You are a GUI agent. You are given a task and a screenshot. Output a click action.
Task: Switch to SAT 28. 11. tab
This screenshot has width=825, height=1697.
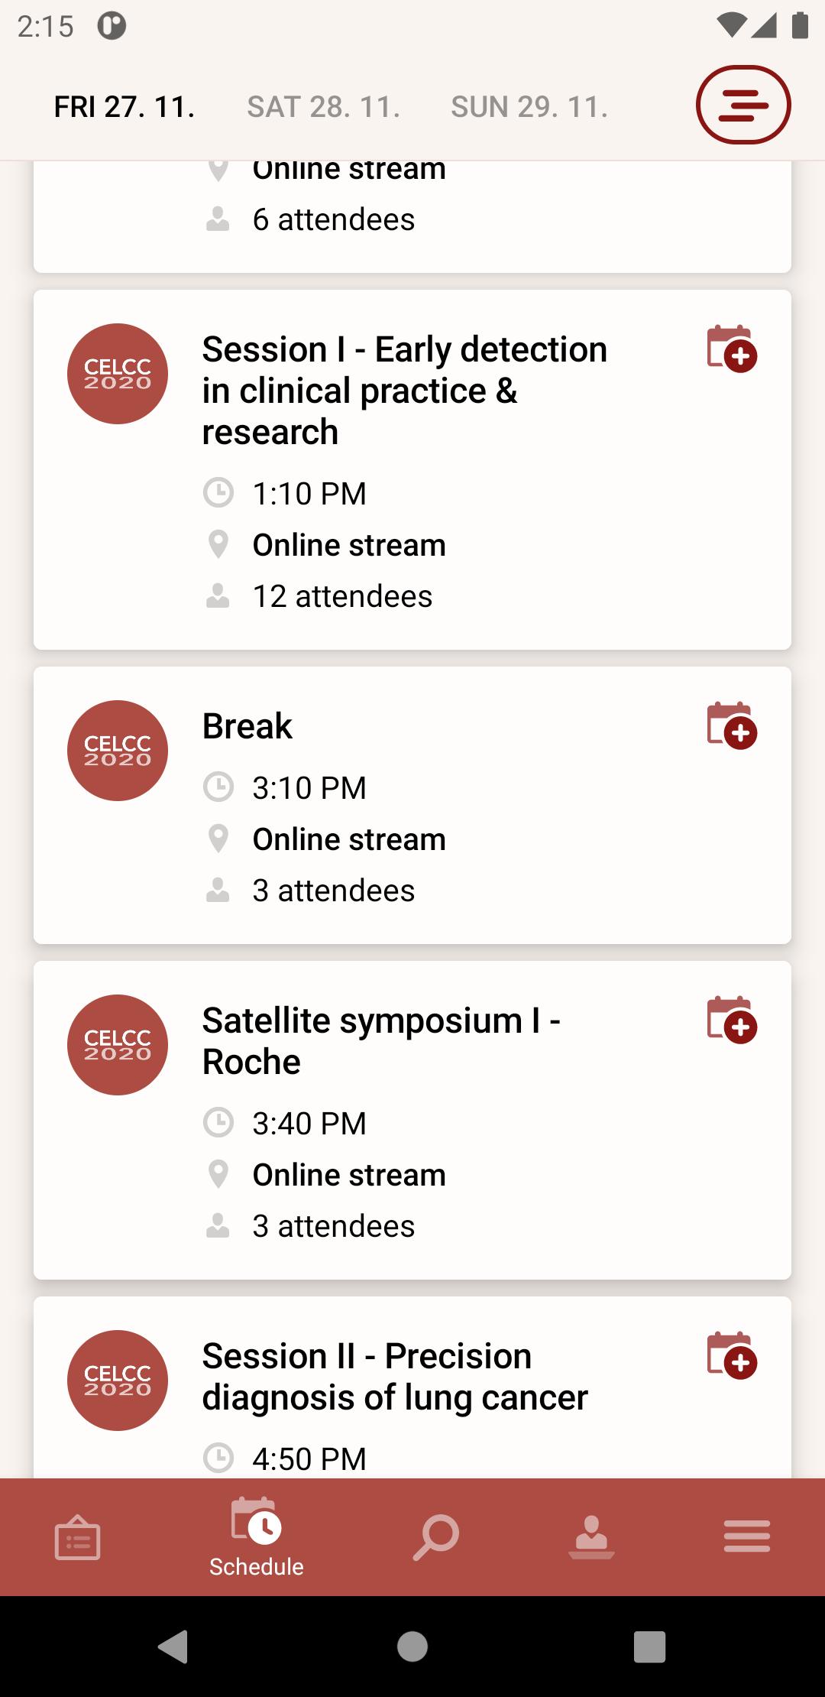pyautogui.click(x=324, y=107)
